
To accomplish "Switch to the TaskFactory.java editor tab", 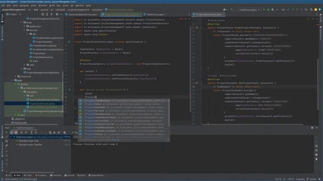I will [155, 15].
